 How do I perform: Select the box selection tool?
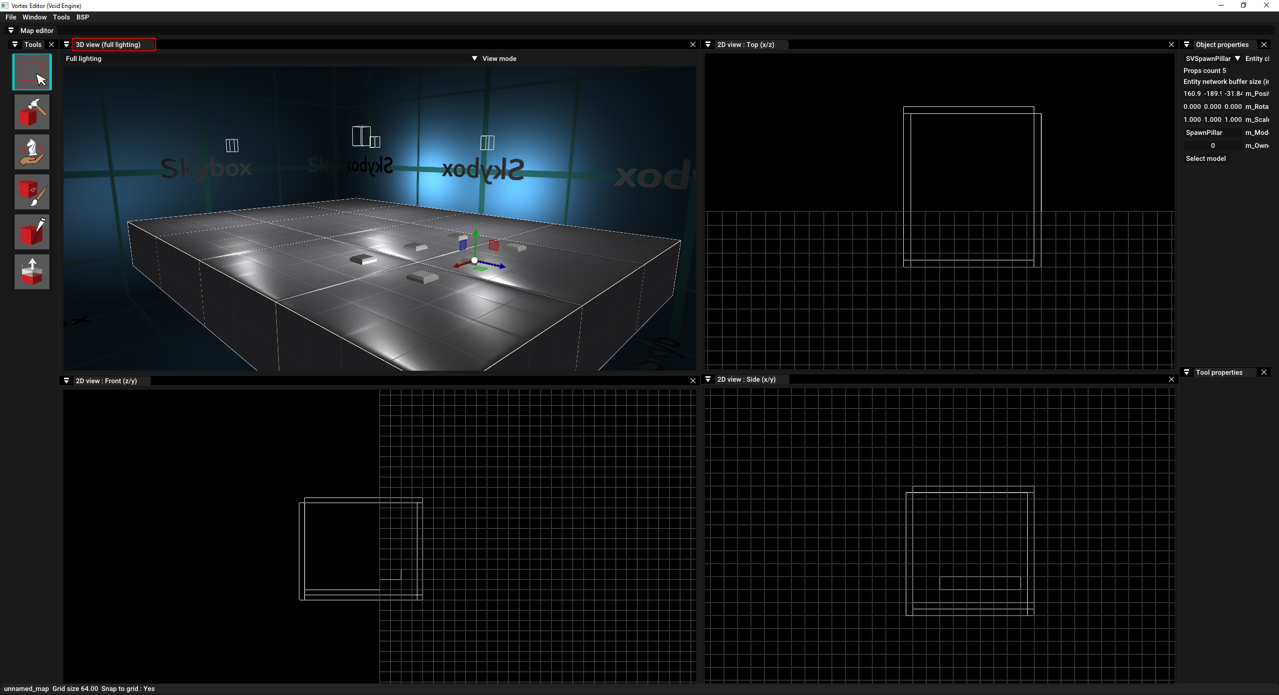click(32, 72)
